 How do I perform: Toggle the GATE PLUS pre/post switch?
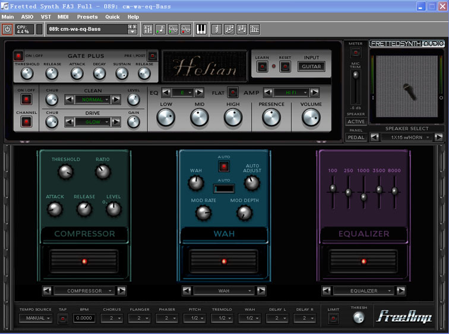(153, 56)
